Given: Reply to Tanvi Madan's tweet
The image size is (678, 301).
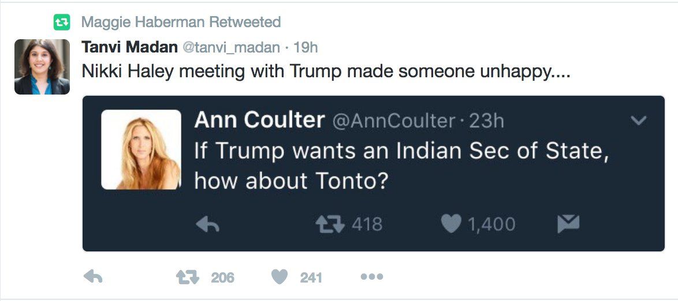Looking at the screenshot, I should pos(93,277).
